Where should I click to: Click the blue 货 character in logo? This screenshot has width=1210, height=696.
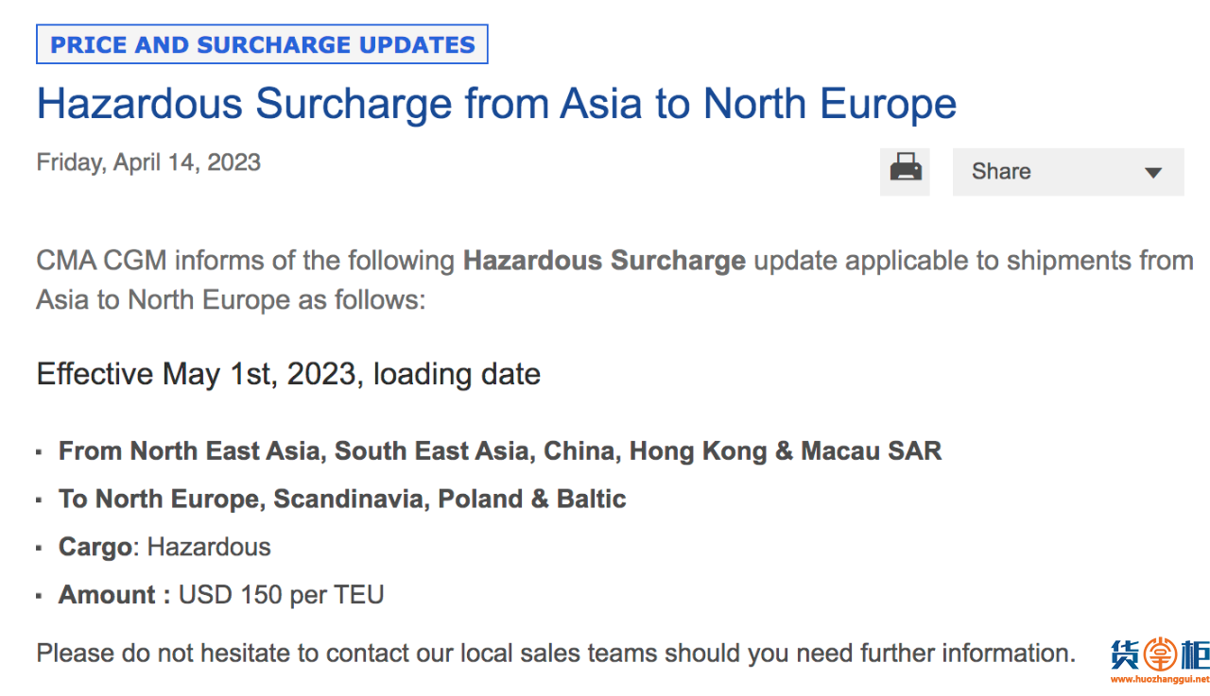click(x=1127, y=655)
